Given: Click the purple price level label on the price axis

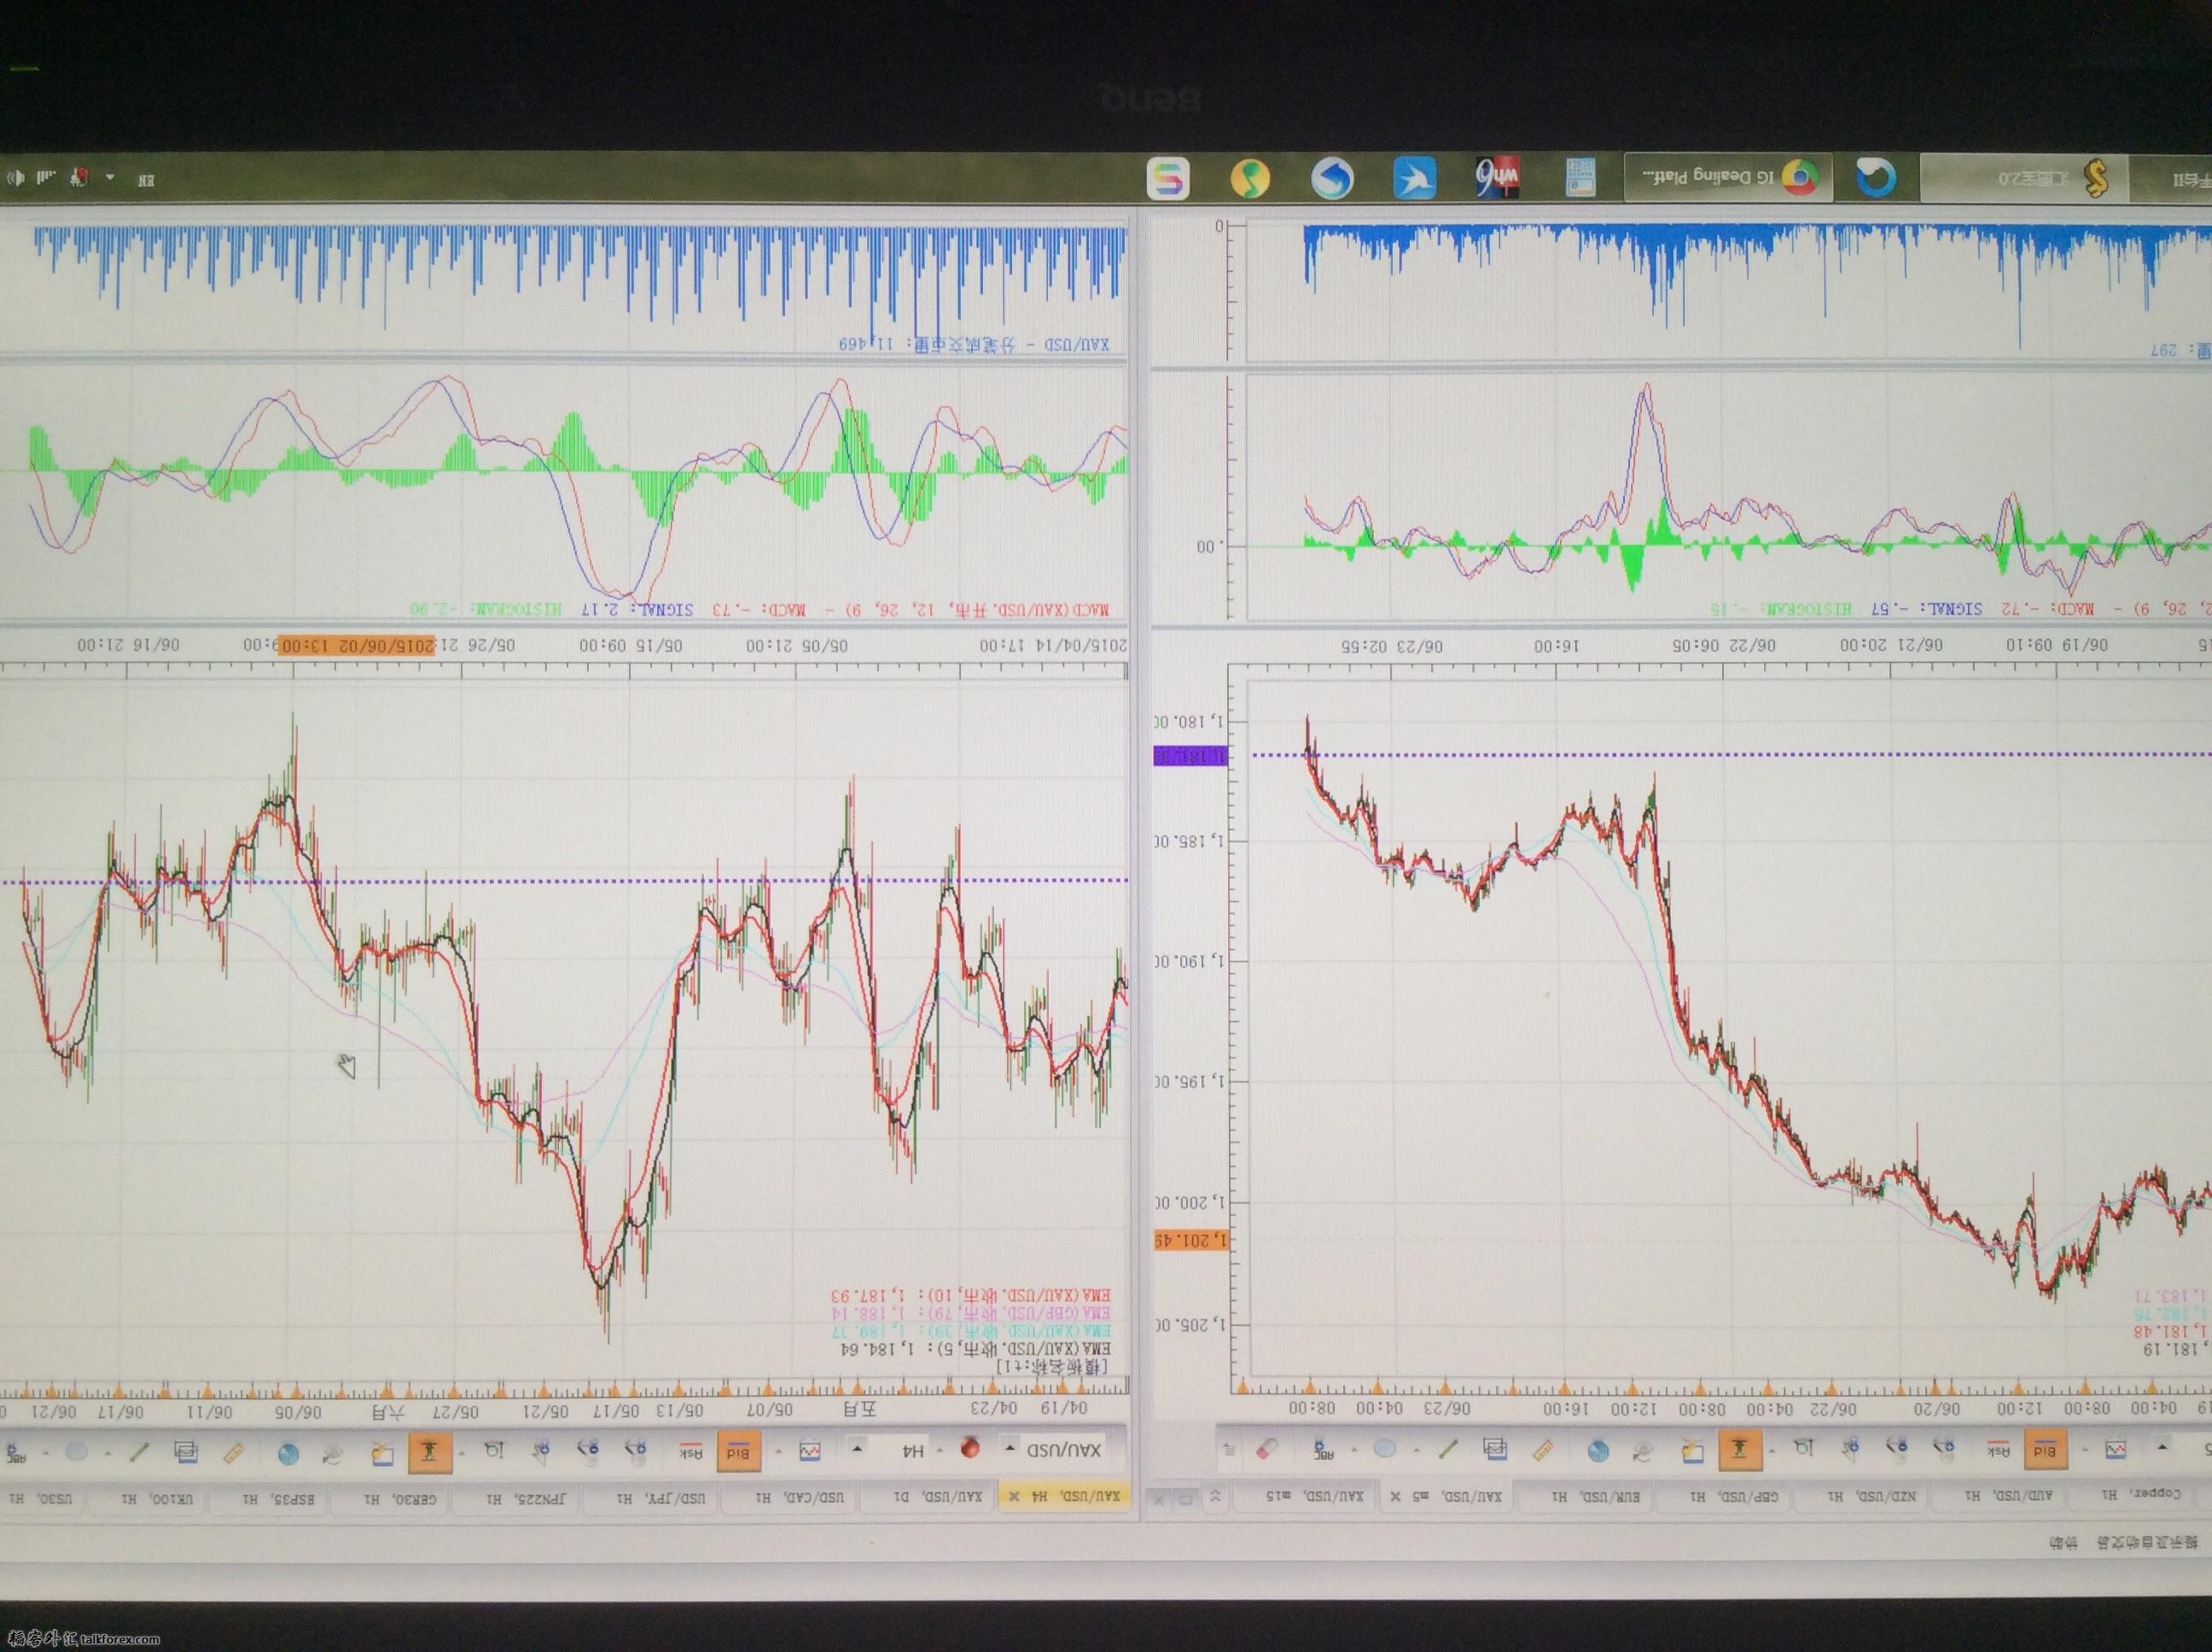Looking at the screenshot, I should [x=1190, y=756].
